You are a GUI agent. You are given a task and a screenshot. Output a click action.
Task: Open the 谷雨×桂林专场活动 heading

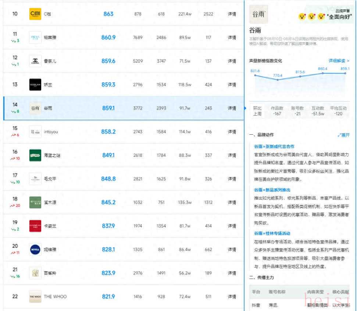click(272, 233)
